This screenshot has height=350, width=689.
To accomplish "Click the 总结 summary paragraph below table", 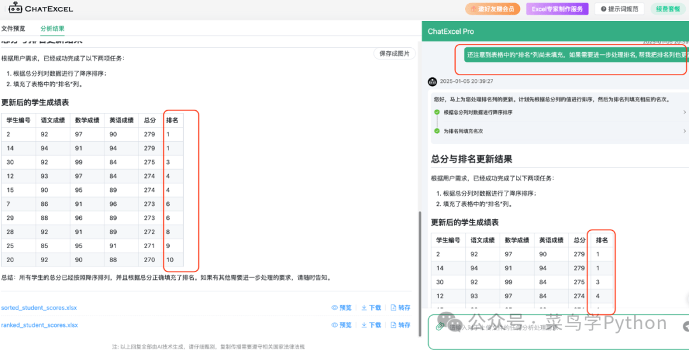I will pos(166,278).
